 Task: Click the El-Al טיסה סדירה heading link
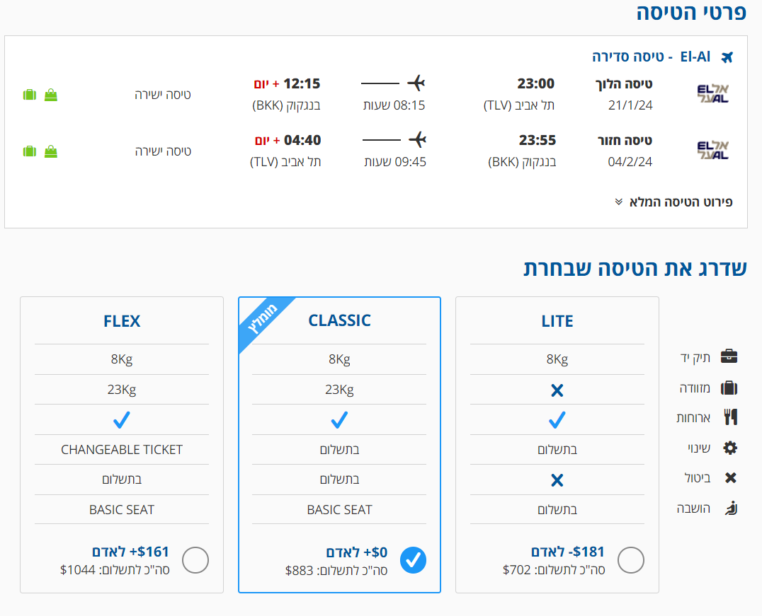[x=652, y=57]
